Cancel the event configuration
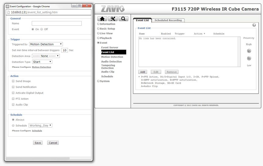The image size is (263, 166). [53, 143]
